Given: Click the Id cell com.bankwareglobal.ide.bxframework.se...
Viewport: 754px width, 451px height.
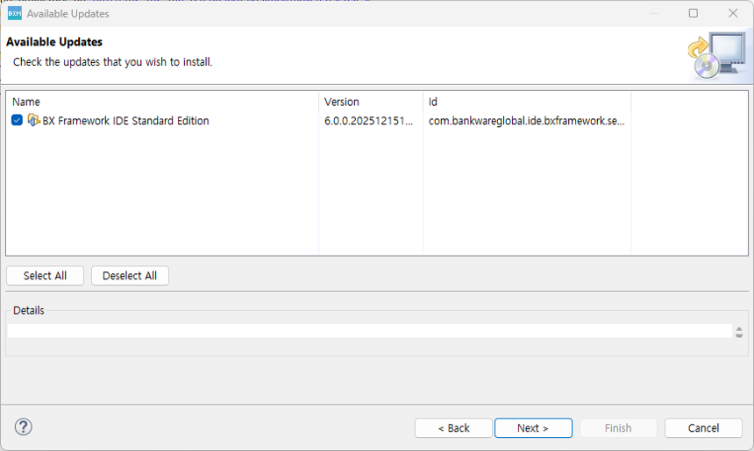Looking at the screenshot, I should click(527, 121).
